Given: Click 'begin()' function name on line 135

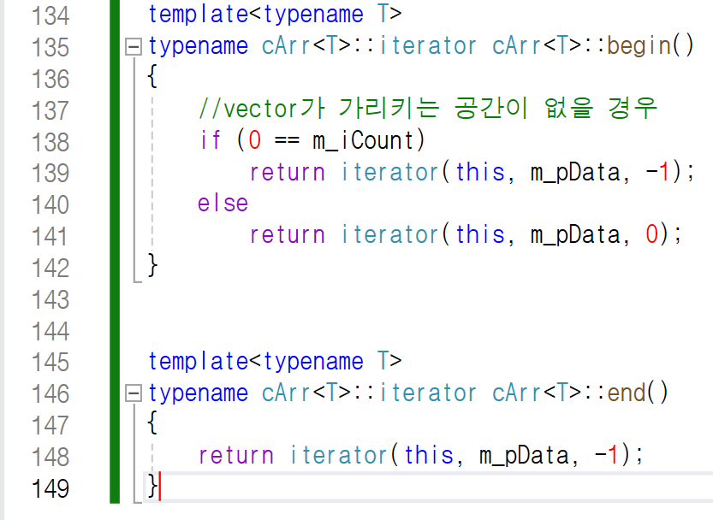Looking at the screenshot, I should pos(651,46).
